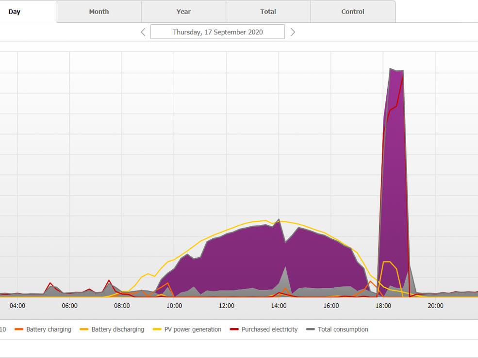
Task: Advance to the next day with right chevron
Action: coord(293,32)
